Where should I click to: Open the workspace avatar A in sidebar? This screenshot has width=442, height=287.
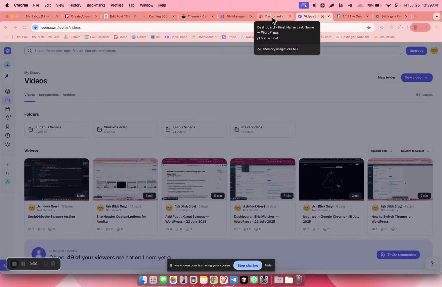(8, 65)
